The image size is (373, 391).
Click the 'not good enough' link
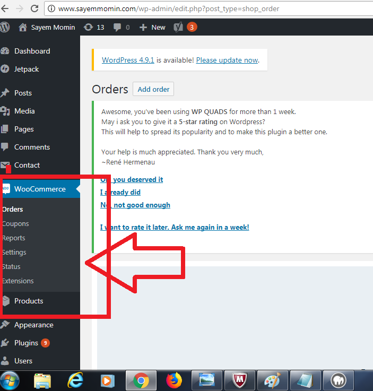[135, 205]
